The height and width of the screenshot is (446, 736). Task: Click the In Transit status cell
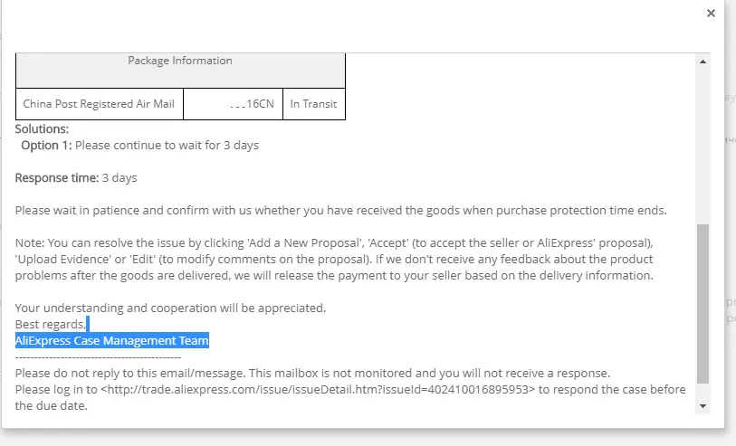pos(313,104)
